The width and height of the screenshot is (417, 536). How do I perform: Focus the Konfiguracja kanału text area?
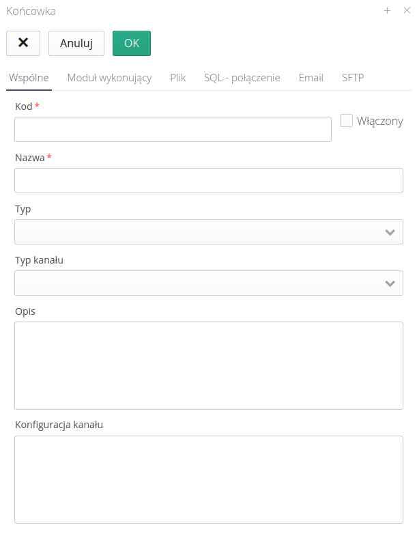point(208,479)
